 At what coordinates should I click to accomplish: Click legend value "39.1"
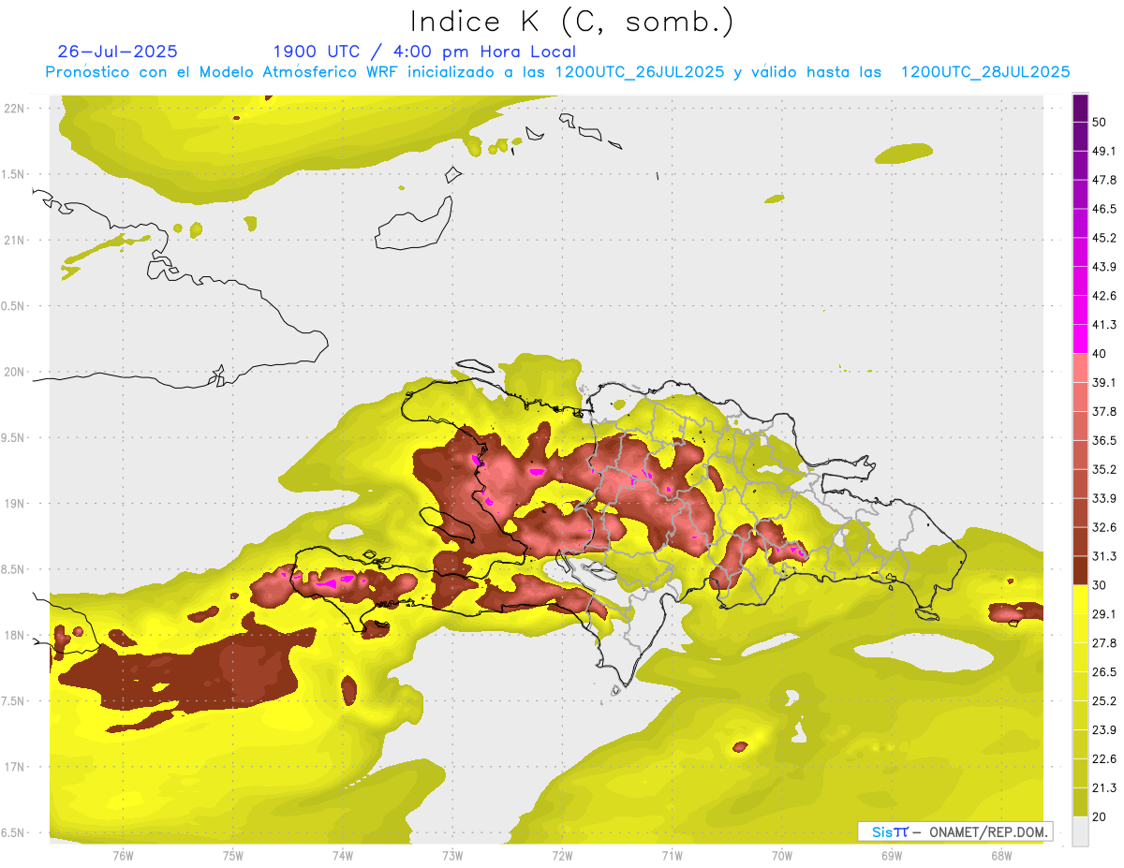pyautogui.click(x=1103, y=383)
